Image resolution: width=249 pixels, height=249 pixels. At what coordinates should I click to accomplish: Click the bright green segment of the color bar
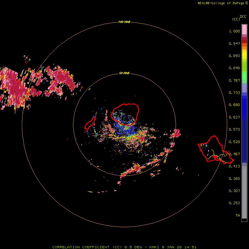244,76
